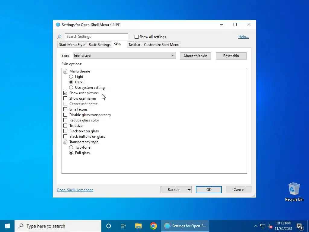Maximize the Open-Shell settings window
This screenshot has height=232, width=309.
[235, 25]
